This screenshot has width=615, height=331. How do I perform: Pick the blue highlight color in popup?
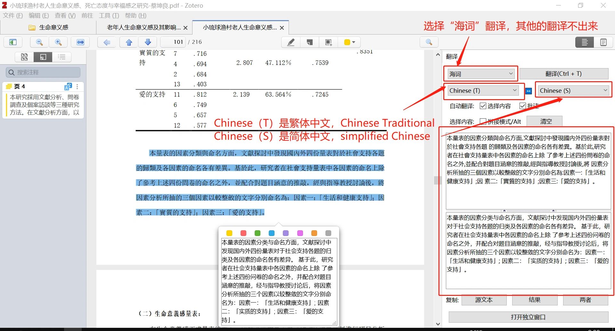pos(272,233)
